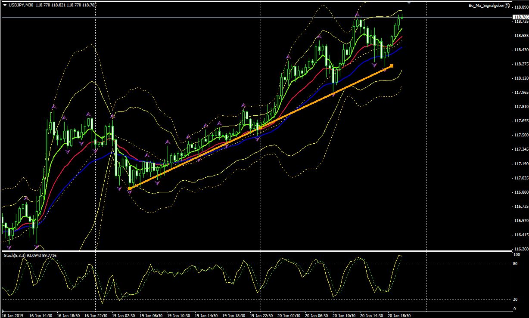The image size is (529, 318).
Task: Click the current price label 118.785
Action: pos(521,17)
